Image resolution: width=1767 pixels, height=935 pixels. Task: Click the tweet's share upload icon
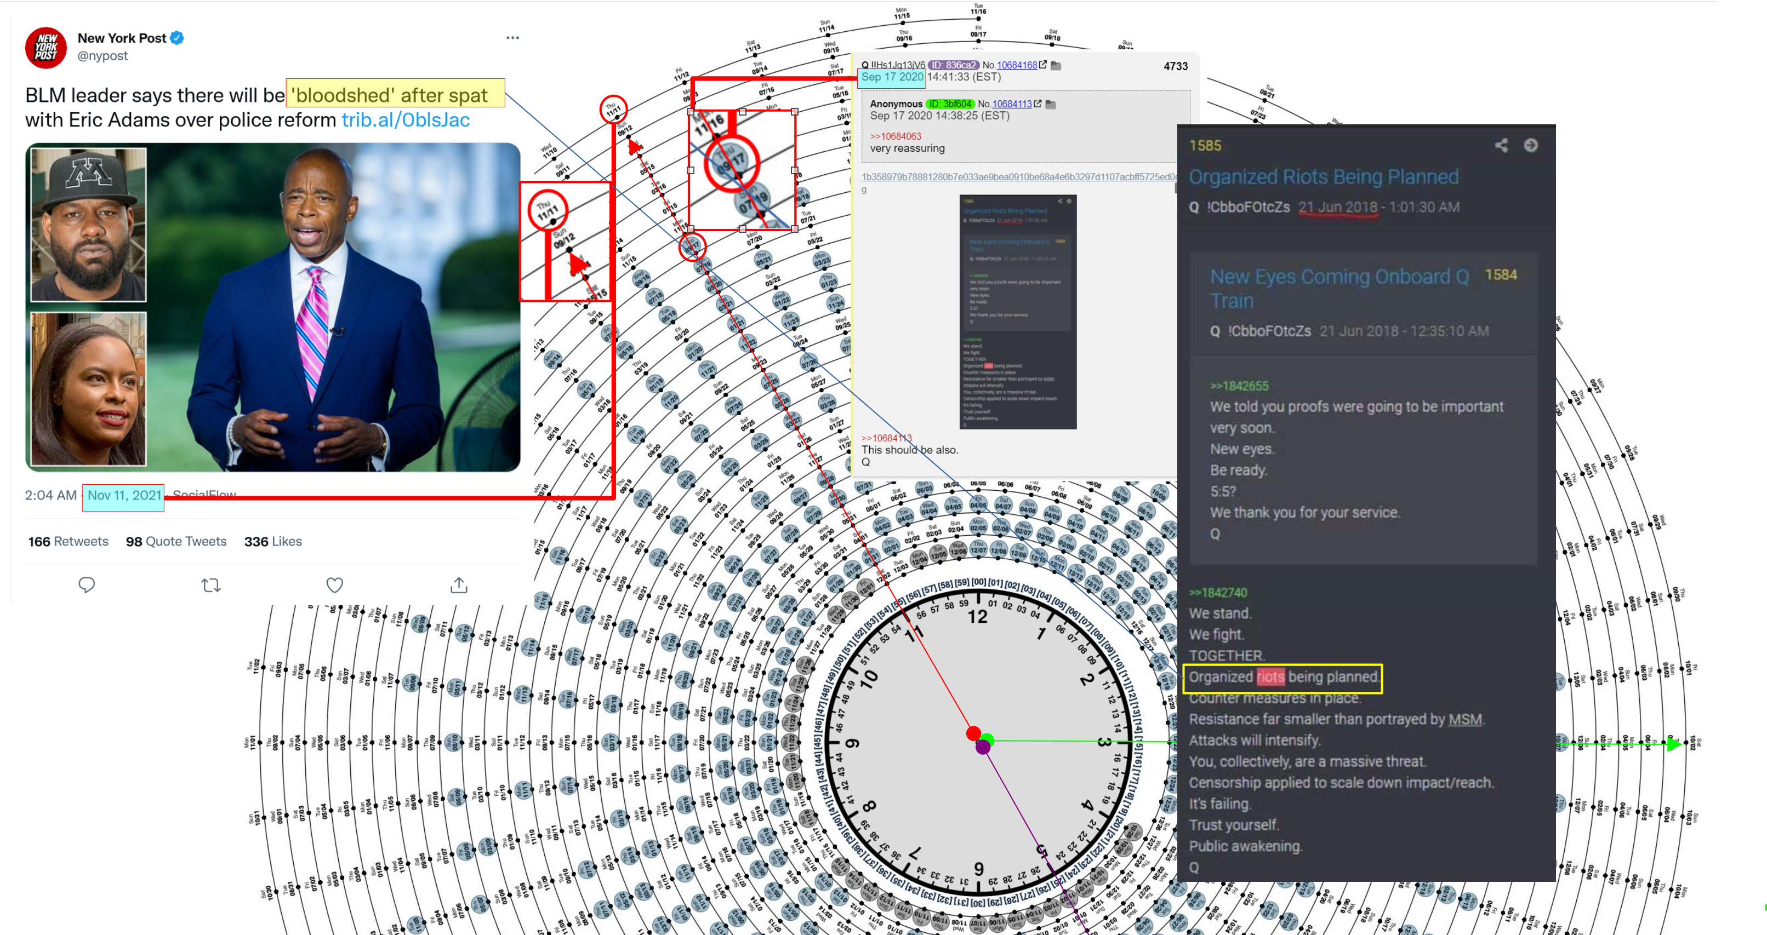click(459, 585)
